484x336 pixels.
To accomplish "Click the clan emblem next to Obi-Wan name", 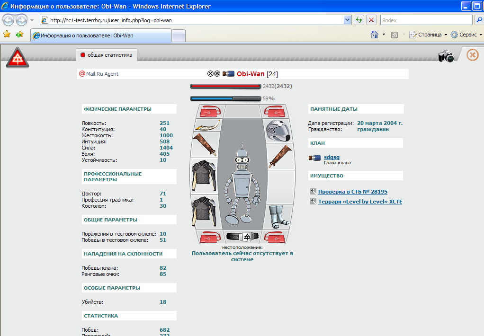I will (228, 74).
